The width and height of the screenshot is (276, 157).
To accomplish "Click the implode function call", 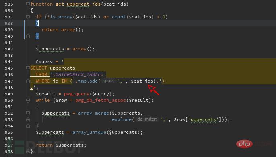I will pos(88,81).
